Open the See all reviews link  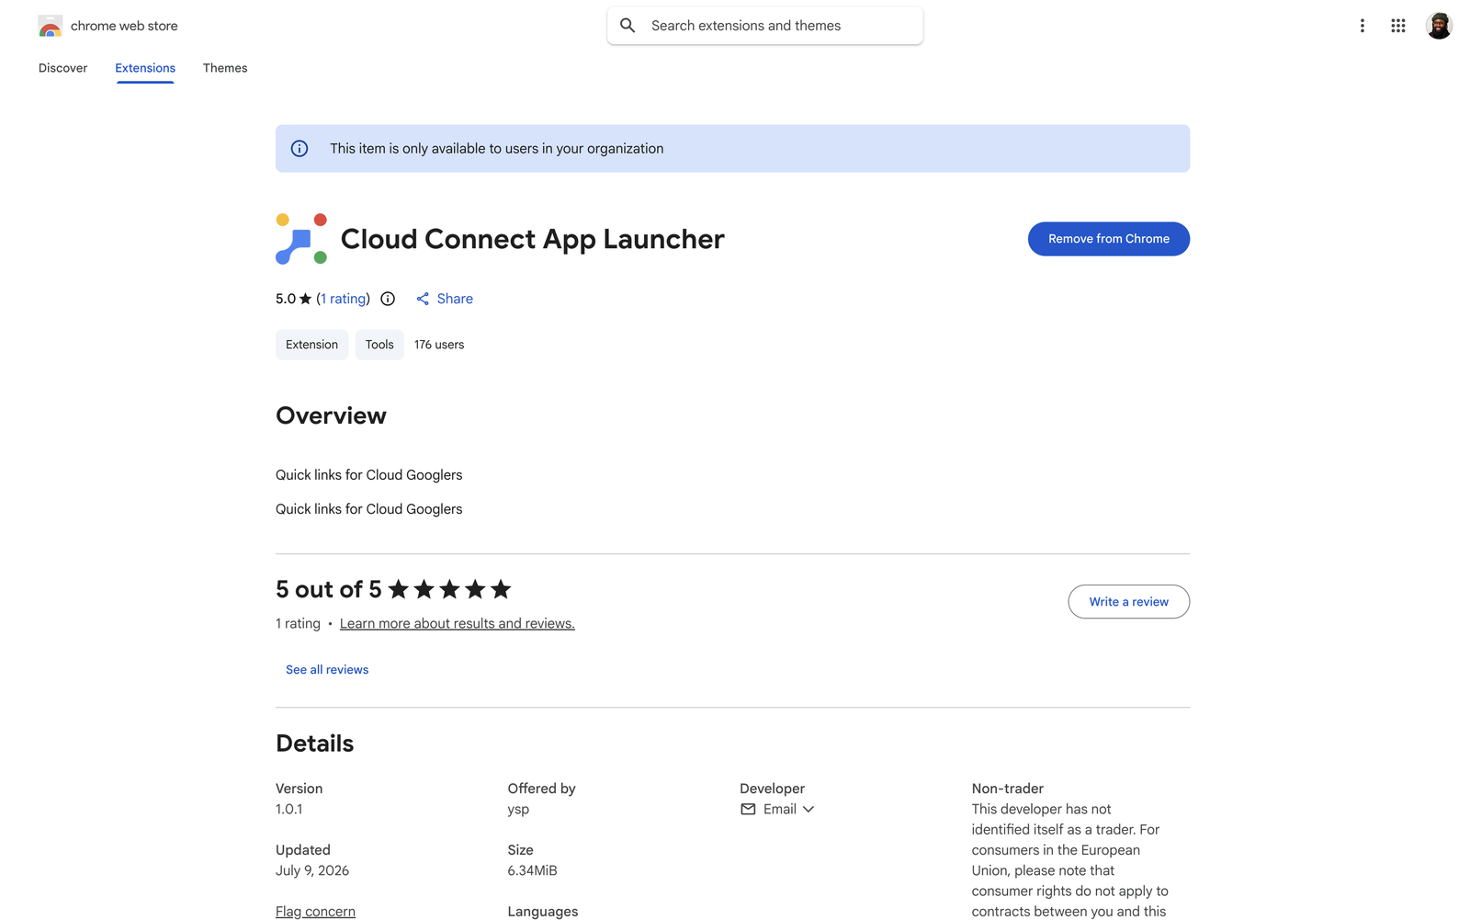(327, 670)
